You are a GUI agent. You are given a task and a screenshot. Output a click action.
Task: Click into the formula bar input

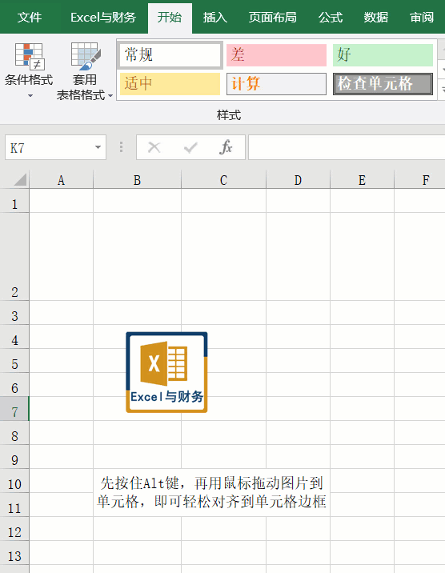[347, 147]
